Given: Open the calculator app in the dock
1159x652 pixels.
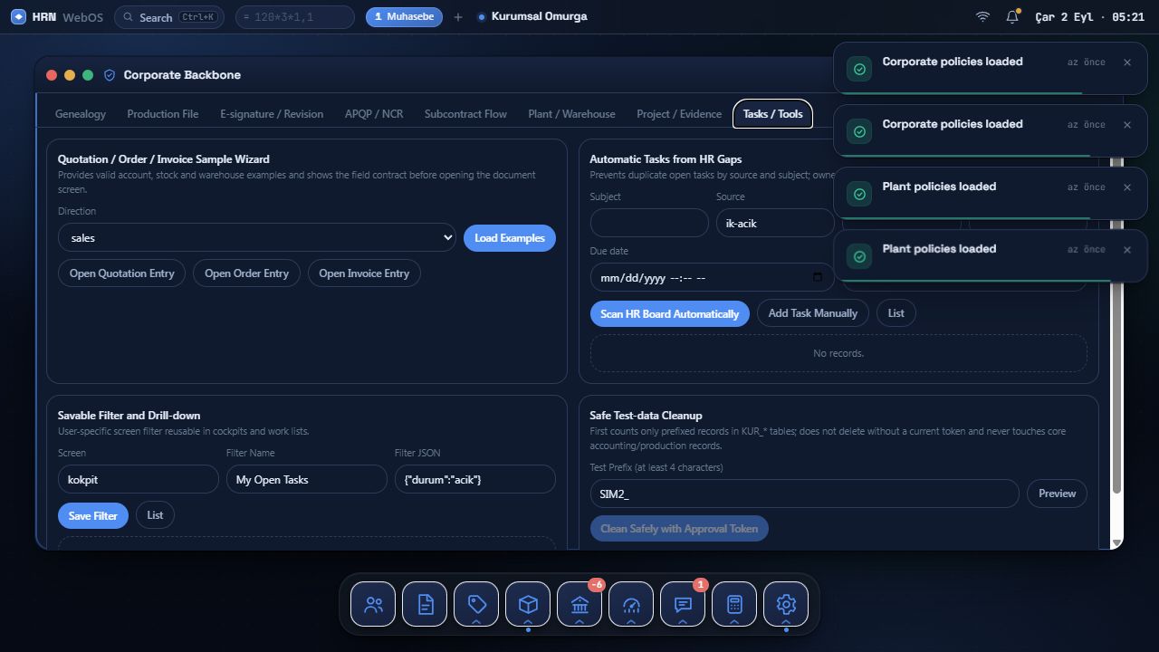Looking at the screenshot, I should (x=734, y=604).
